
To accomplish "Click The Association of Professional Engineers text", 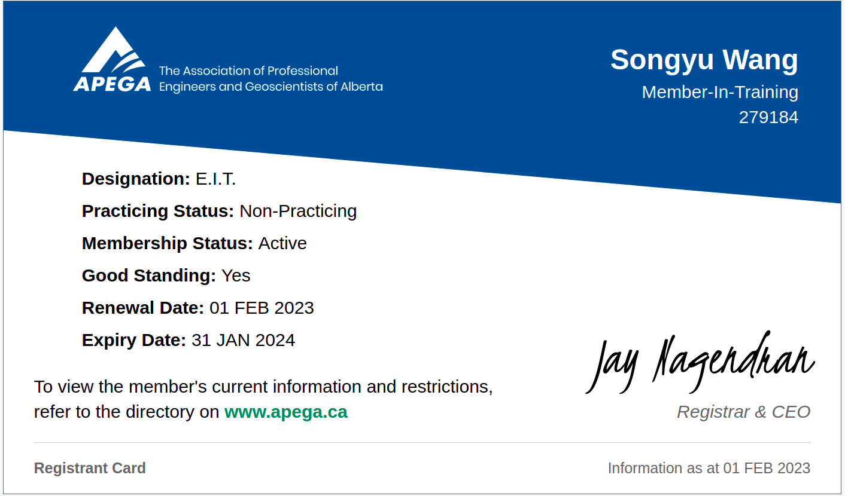I will pyautogui.click(x=248, y=71).
